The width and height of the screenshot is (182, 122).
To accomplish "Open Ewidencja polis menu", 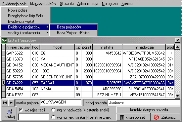I will point(14,4).
